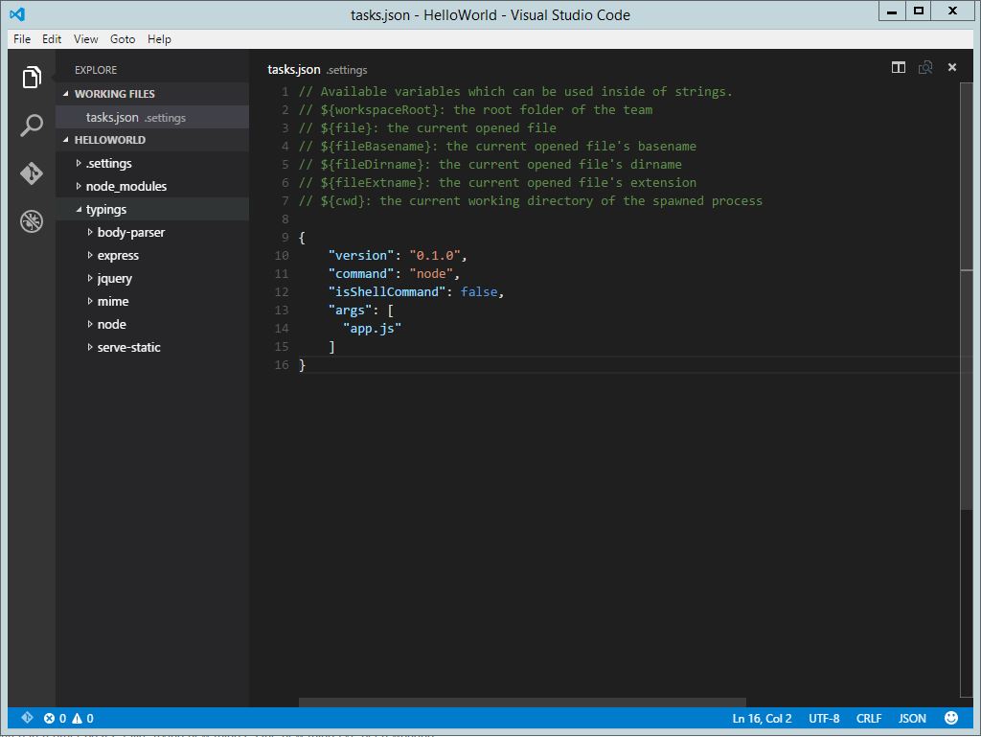Click the warnings triangle in status bar
This screenshot has width=981, height=737.
[77, 718]
